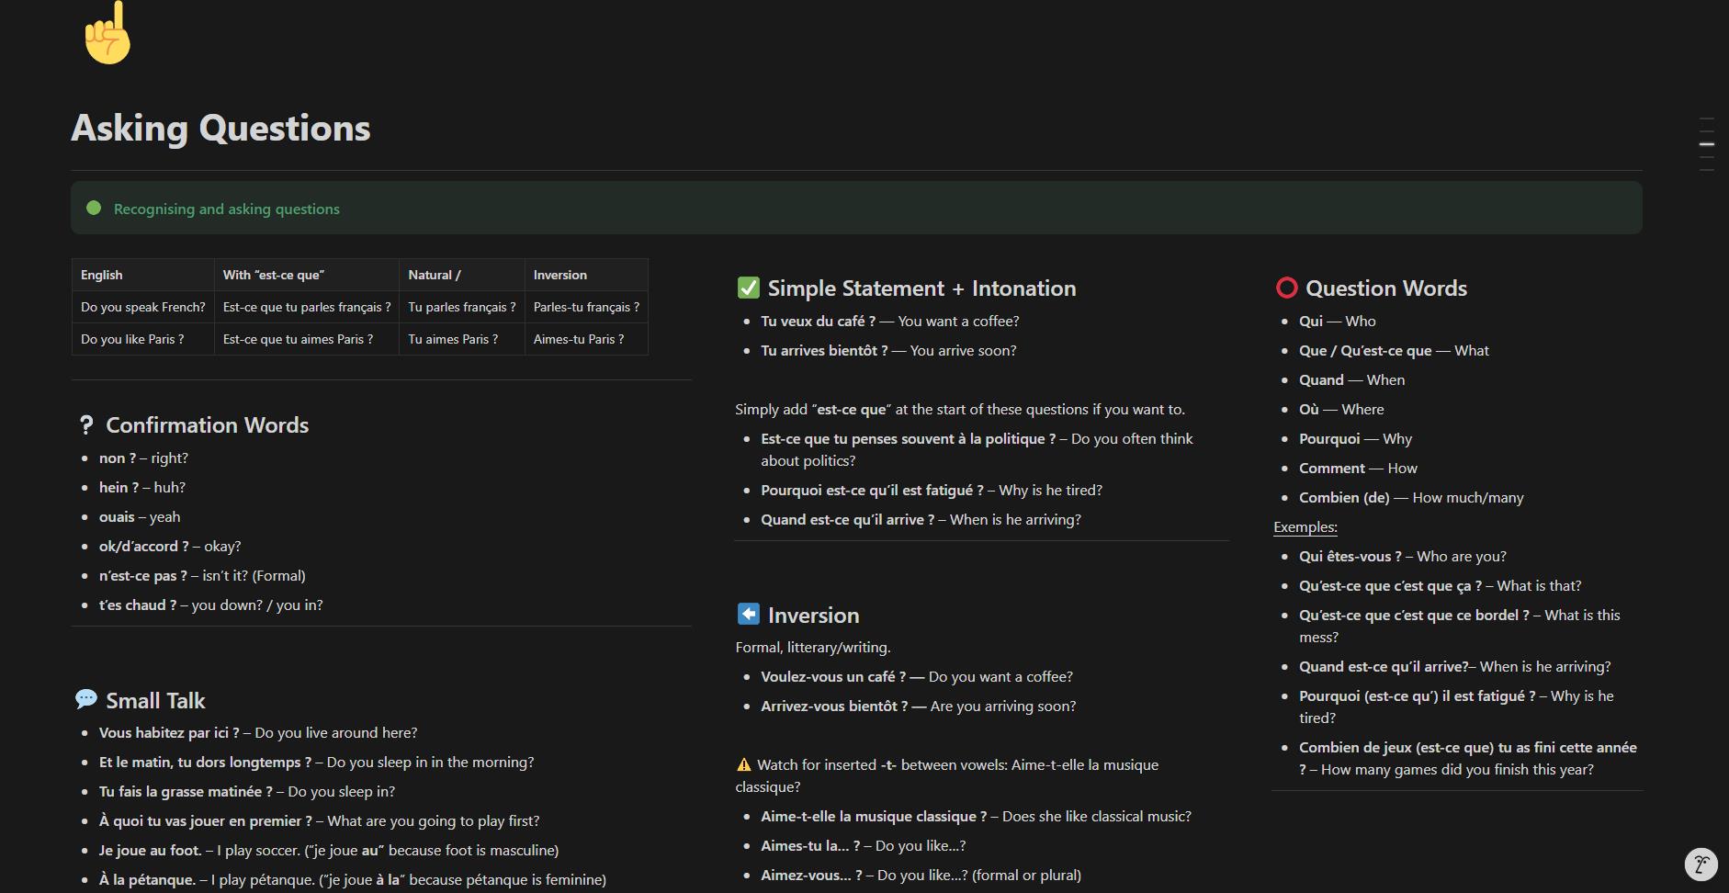Open the floating round button at bottom right
1729x893 pixels.
[x=1701, y=865]
